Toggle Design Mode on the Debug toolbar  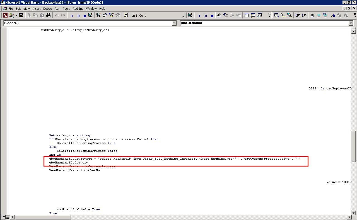(x=190, y=16)
